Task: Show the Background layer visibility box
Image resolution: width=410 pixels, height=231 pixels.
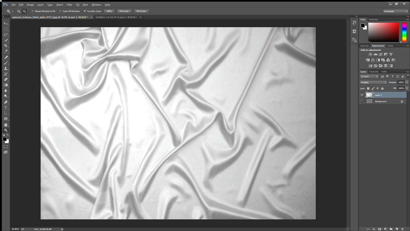Action: pos(362,101)
